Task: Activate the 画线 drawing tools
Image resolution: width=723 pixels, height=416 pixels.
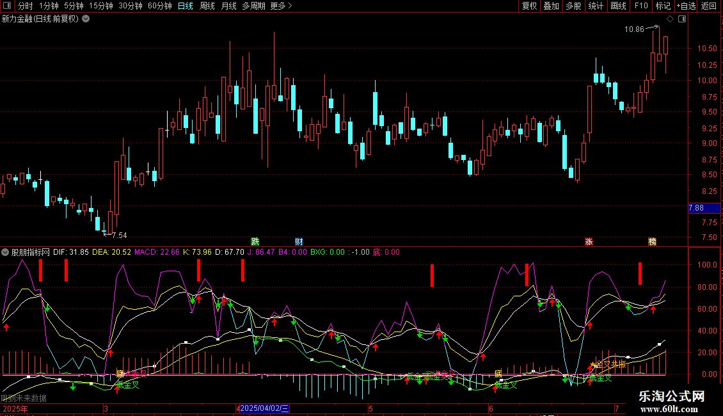Action: click(x=618, y=6)
